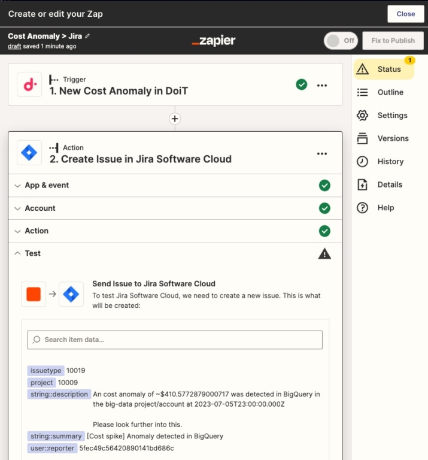Select the New Cost Anomaly in DoiT trigger step
Viewport: 428px width, 460px height.
click(x=175, y=84)
